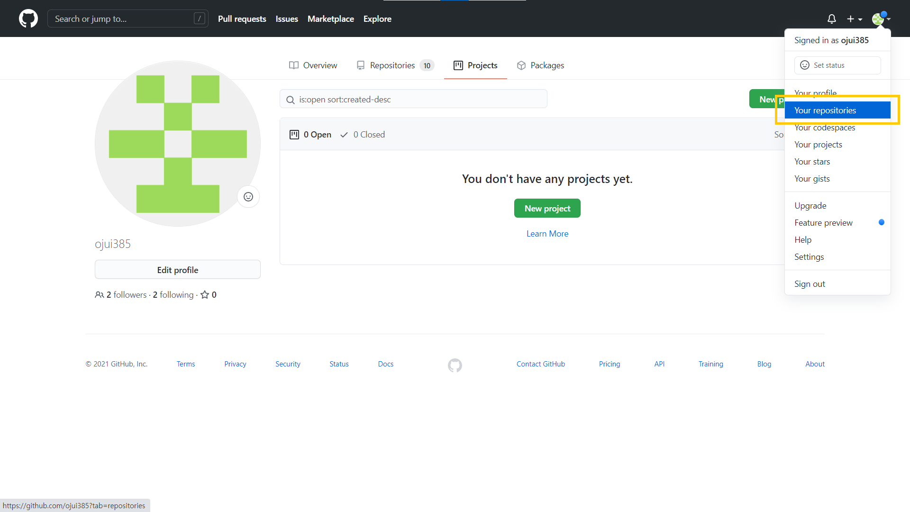Expand the plus create-new dropdown
The width and height of the screenshot is (910, 512).
[x=855, y=19]
